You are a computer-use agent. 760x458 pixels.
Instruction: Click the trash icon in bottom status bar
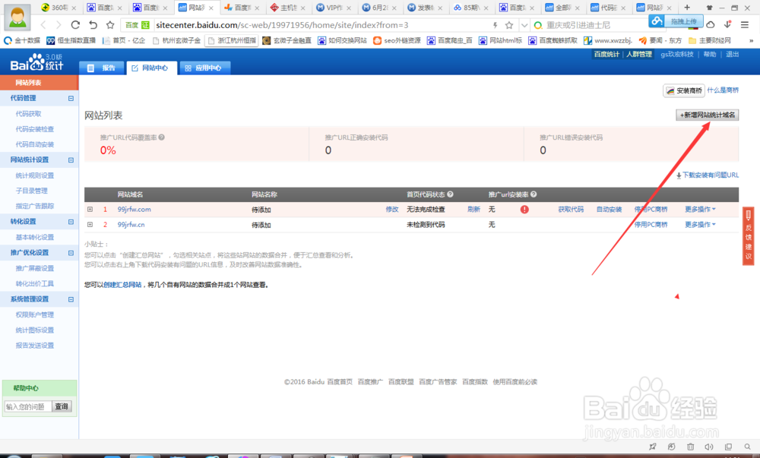click(x=690, y=447)
